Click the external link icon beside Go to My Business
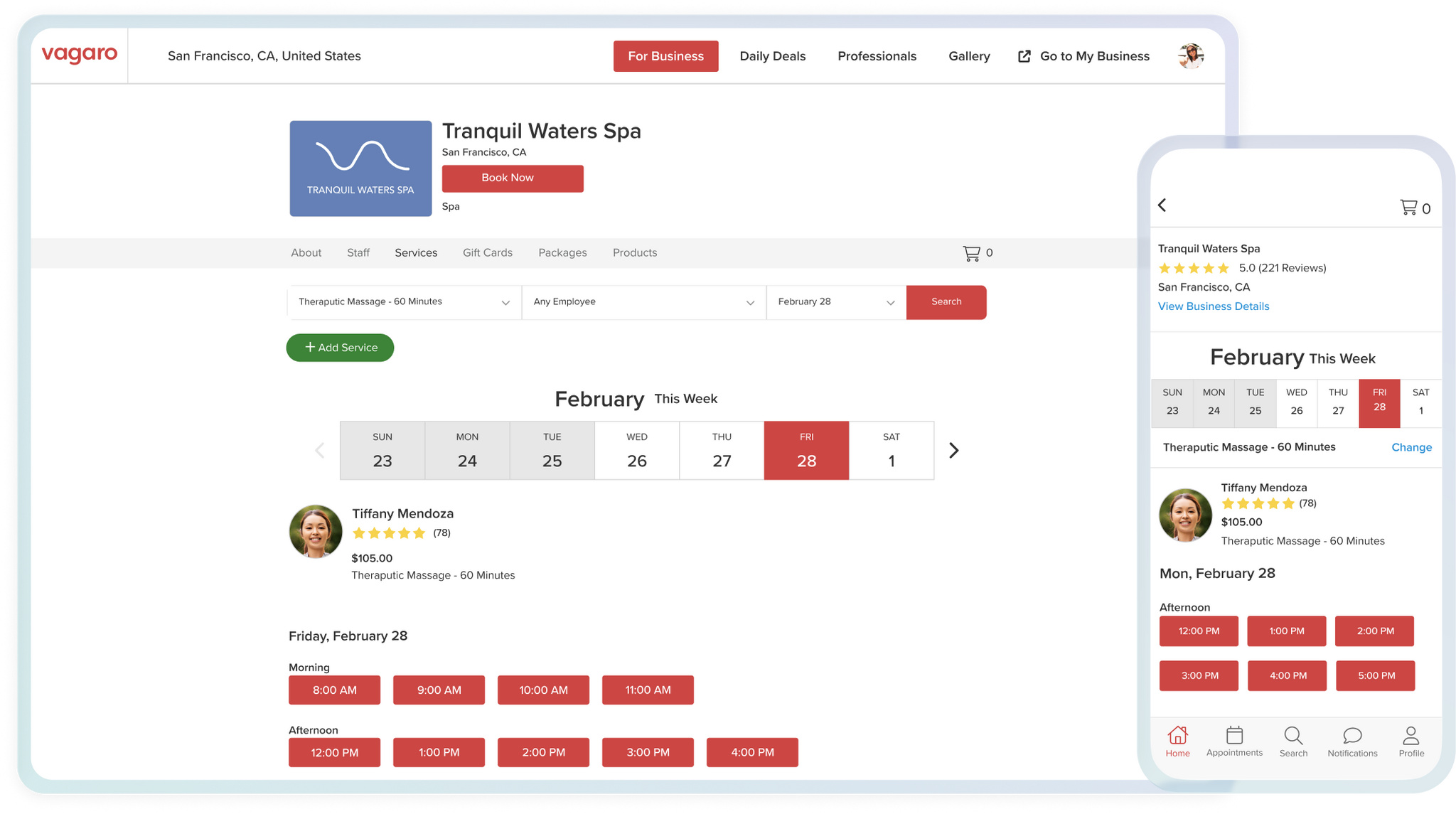 click(x=1024, y=56)
